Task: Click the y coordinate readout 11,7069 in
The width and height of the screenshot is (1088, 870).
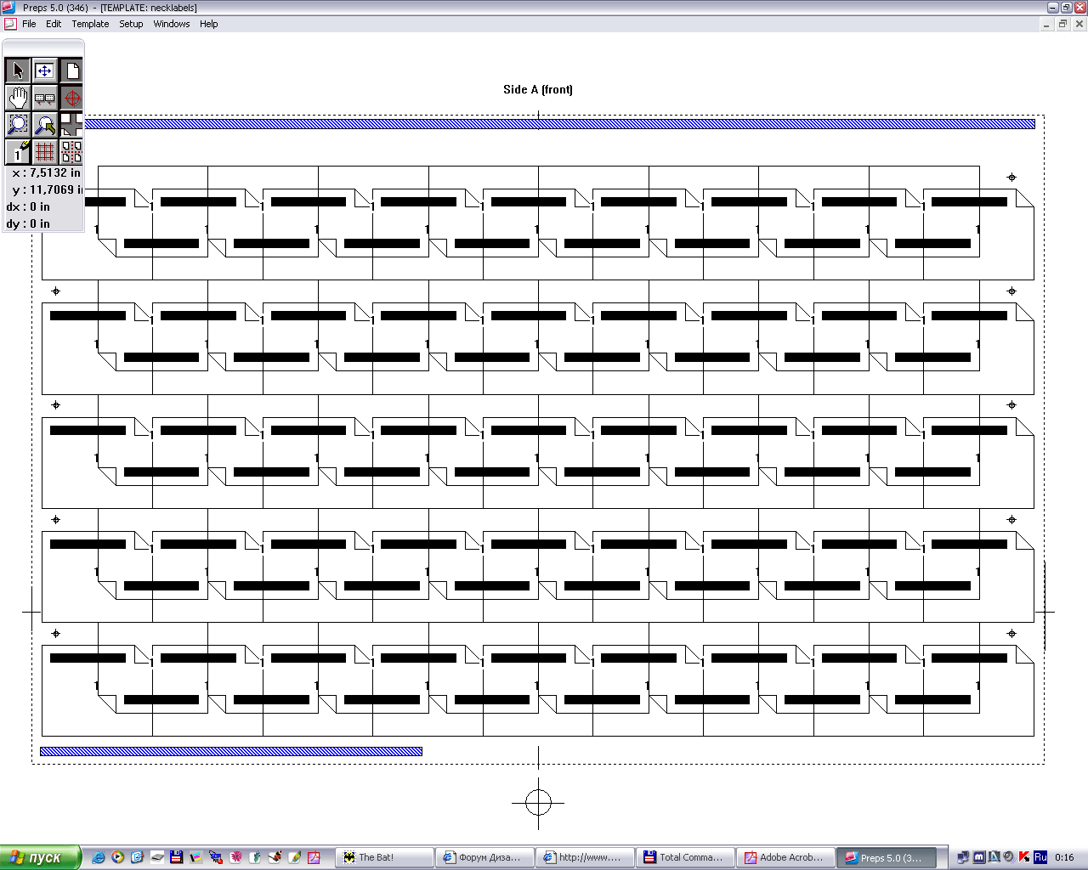Action: [47, 189]
